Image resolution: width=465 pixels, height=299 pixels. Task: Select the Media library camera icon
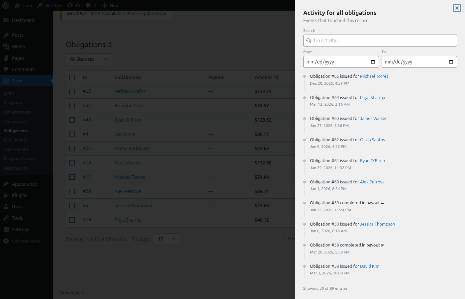tap(7, 47)
